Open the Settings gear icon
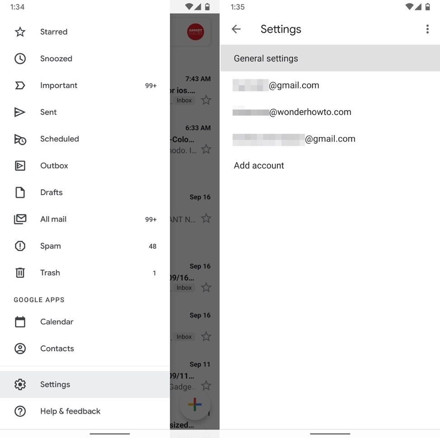The width and height of the screenshot is (440, 438). point(20,384)
